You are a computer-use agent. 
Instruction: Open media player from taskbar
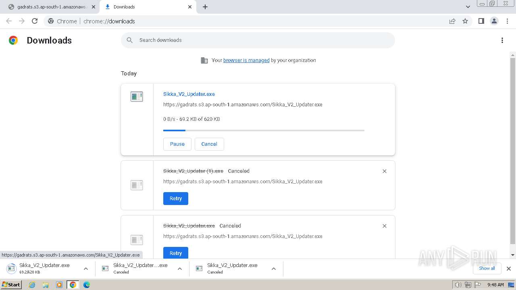[59, 285]
